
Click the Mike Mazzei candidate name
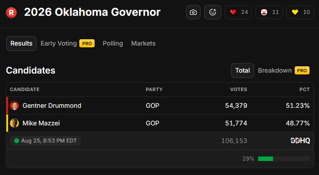click(41, 123)
